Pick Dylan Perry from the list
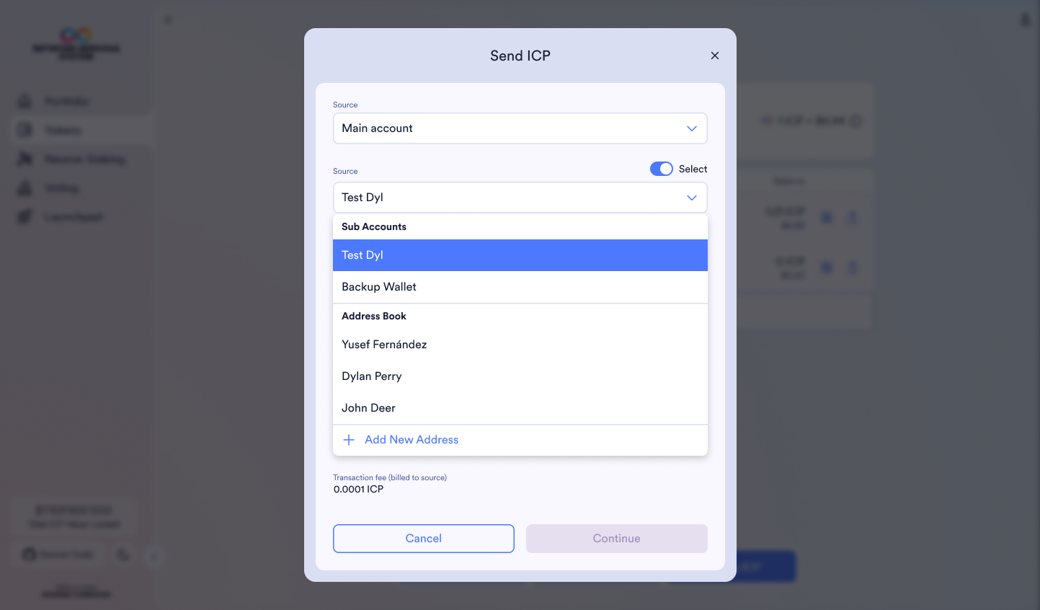The image size is (1040, 610). [x=372, y=376]
